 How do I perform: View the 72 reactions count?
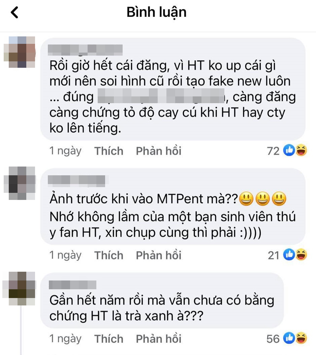tap(273, 151)
